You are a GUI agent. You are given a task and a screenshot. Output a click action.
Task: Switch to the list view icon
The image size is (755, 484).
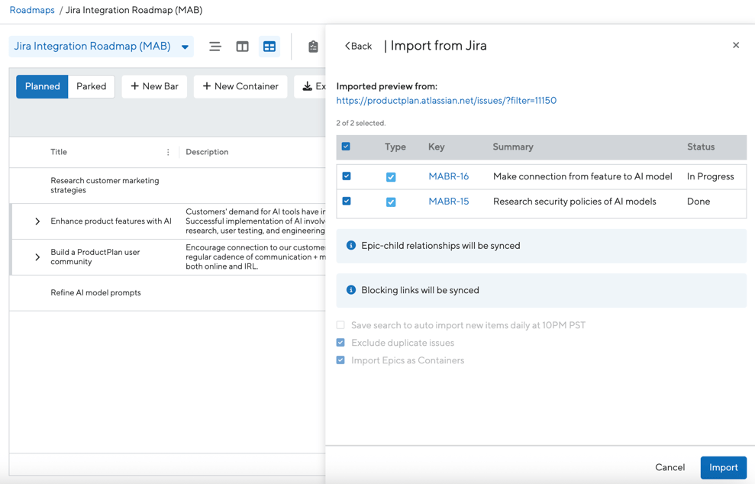coord(215,47)
